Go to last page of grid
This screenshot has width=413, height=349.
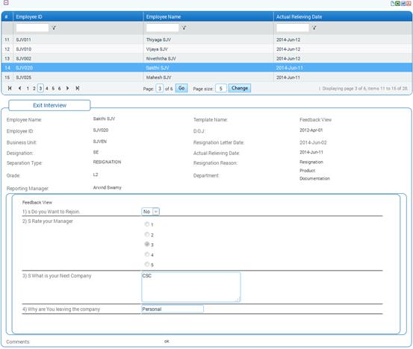coord(77,88)
